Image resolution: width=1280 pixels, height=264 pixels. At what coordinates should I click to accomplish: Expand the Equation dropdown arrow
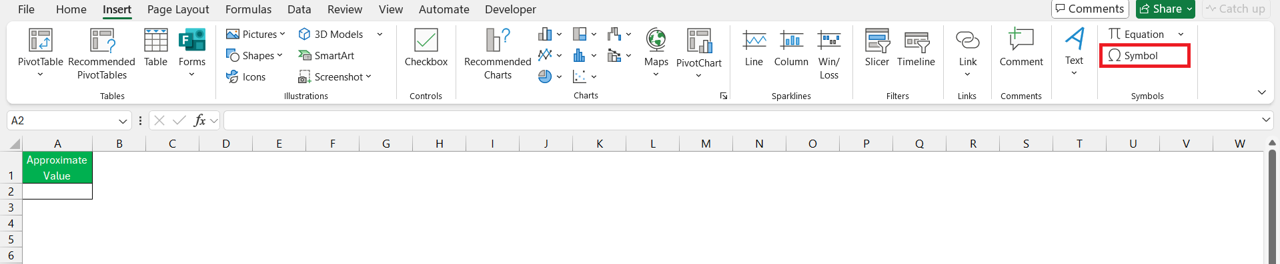(x=1181, y=34)
